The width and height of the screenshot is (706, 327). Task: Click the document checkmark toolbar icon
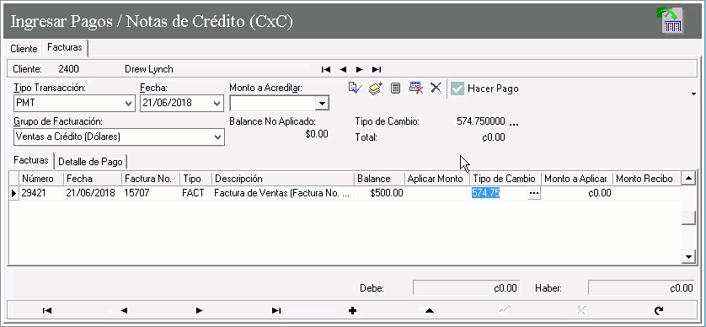pyautogui.click(x=356, y=88)
